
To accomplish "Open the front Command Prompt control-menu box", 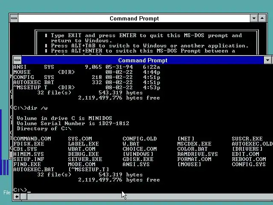I will (x=17, y=60).
